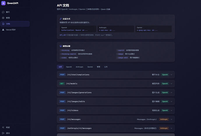
Task: Expand the /anthropic/v1/messages endpoint chevron
Action: point(171,128)
